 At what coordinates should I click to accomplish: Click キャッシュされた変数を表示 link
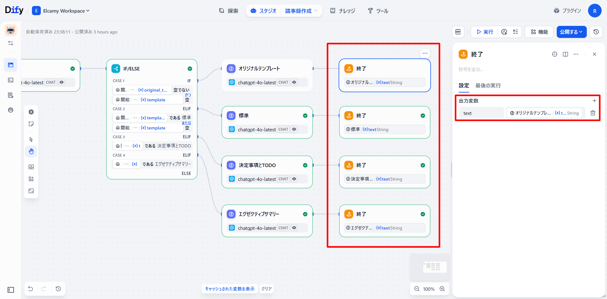click(230, 289)
